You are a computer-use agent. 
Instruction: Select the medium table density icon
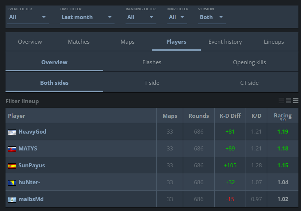pyautogui.click(x=288, y=101)
